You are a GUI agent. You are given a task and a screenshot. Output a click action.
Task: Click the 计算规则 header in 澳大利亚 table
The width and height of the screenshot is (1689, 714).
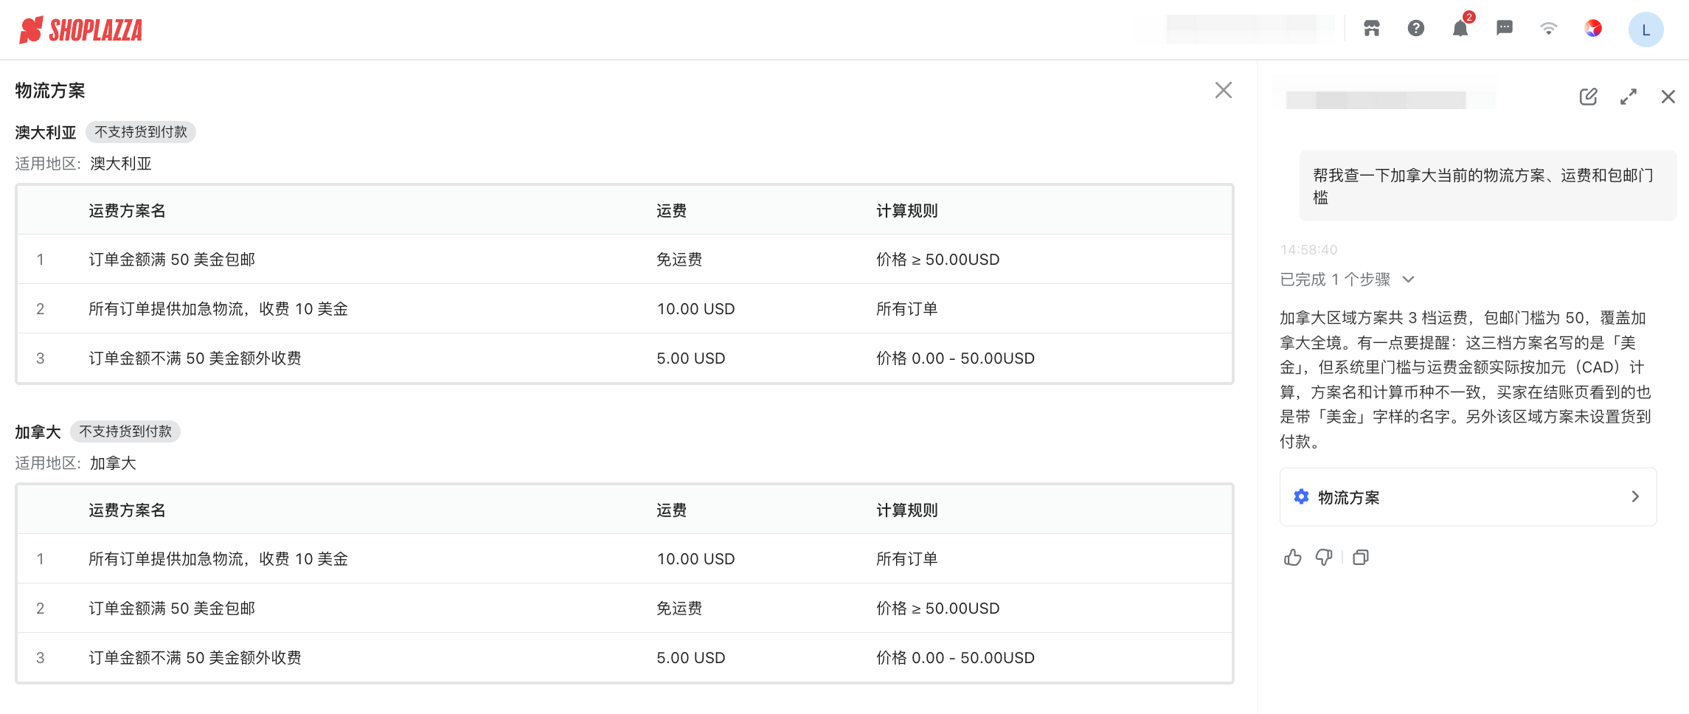click(x=906, y=211)
